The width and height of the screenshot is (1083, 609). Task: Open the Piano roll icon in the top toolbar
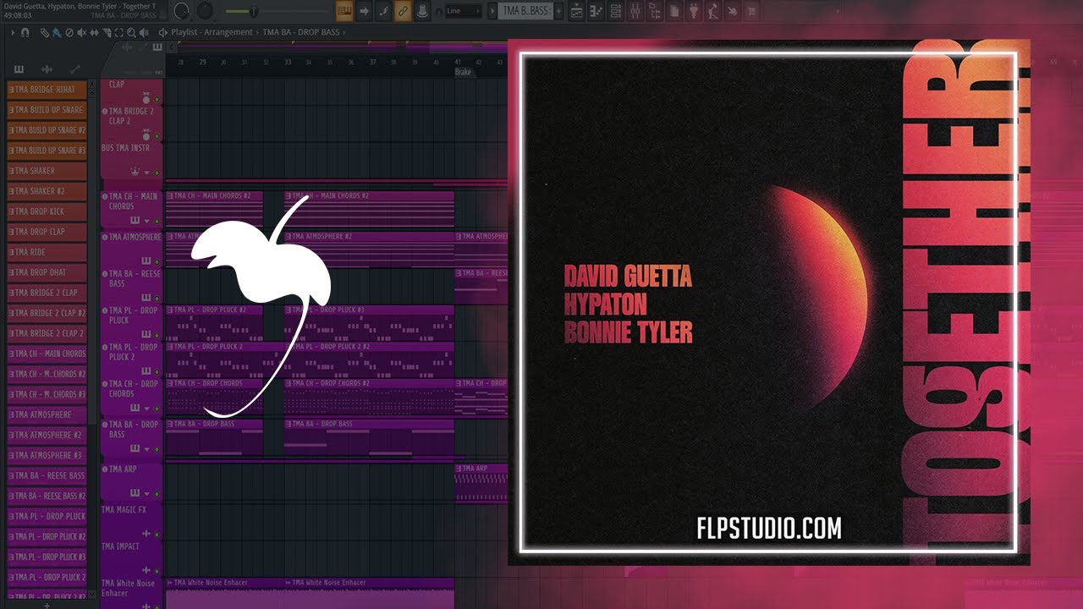(x=596, y=11)
